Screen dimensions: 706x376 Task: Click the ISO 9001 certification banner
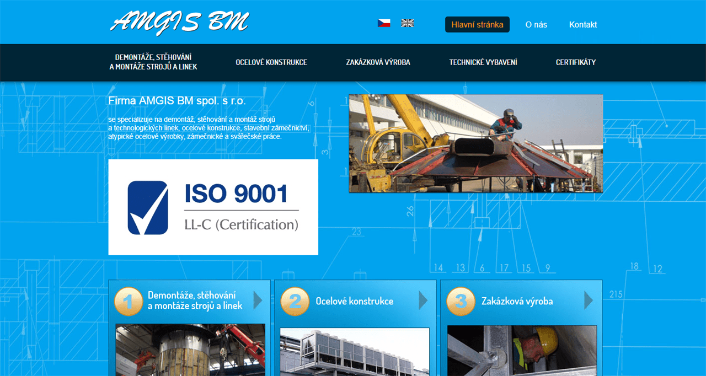(213, 207)
